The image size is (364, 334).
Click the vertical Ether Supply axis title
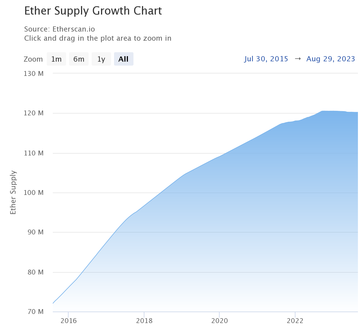tap(13, 193)
